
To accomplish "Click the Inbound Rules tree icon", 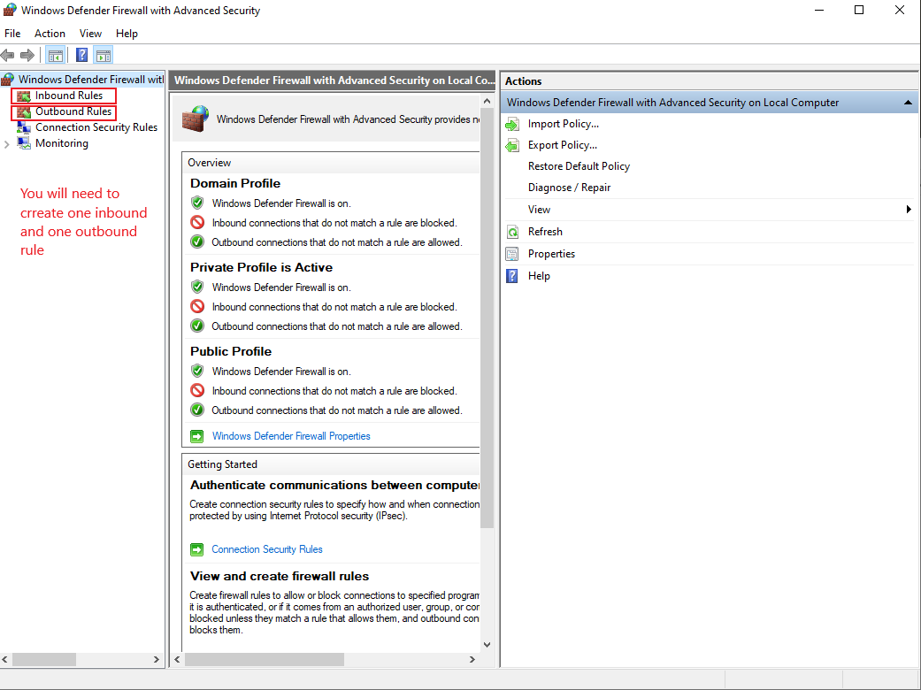I will 24,96.
